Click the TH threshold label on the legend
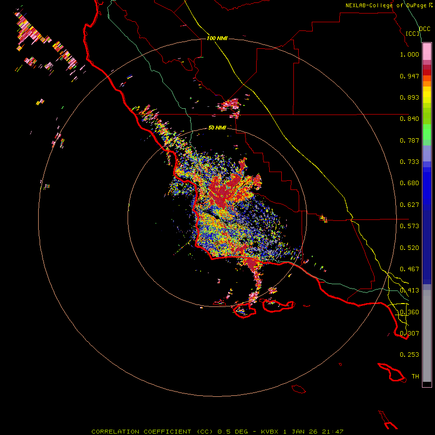This screenshot has width=435, height=435. click(415, 376)
